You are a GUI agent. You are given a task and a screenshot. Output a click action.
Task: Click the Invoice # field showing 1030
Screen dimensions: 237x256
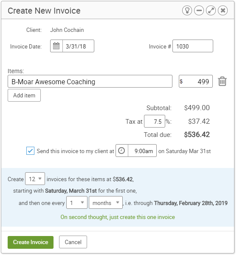[193, 46]
